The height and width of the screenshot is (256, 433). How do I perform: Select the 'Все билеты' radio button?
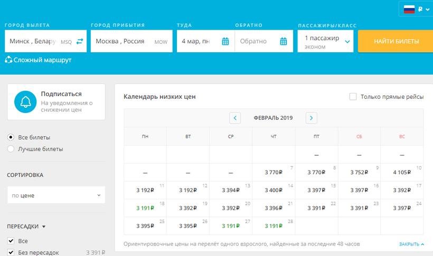11,137
